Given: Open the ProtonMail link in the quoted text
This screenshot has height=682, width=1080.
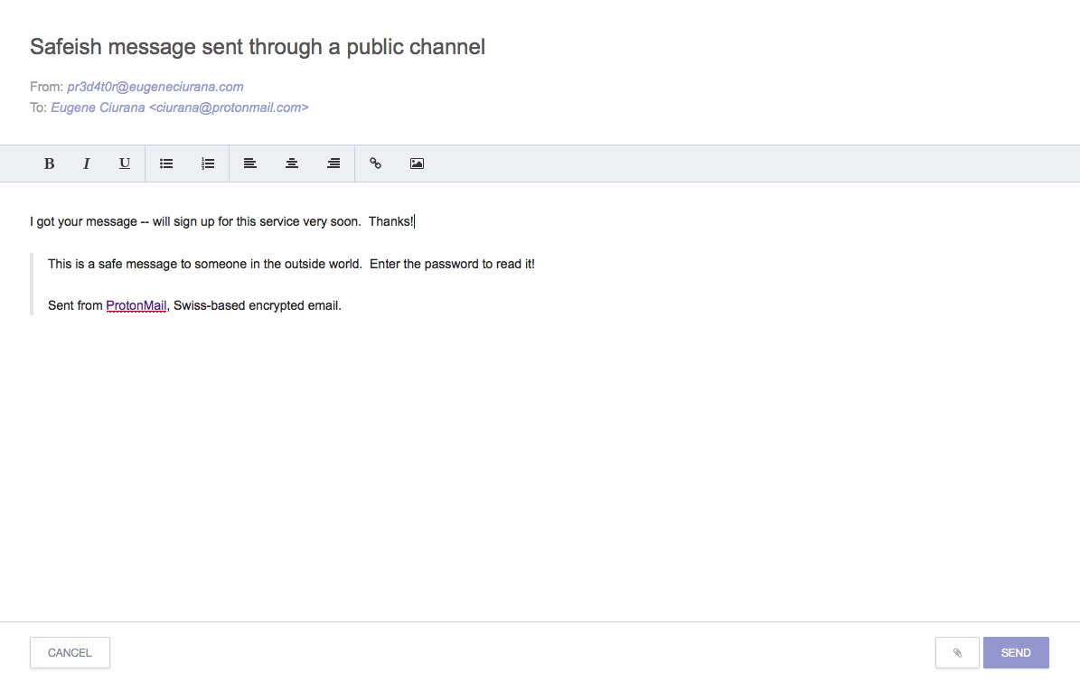Looking at the screenshot, I should click(136, 305).
